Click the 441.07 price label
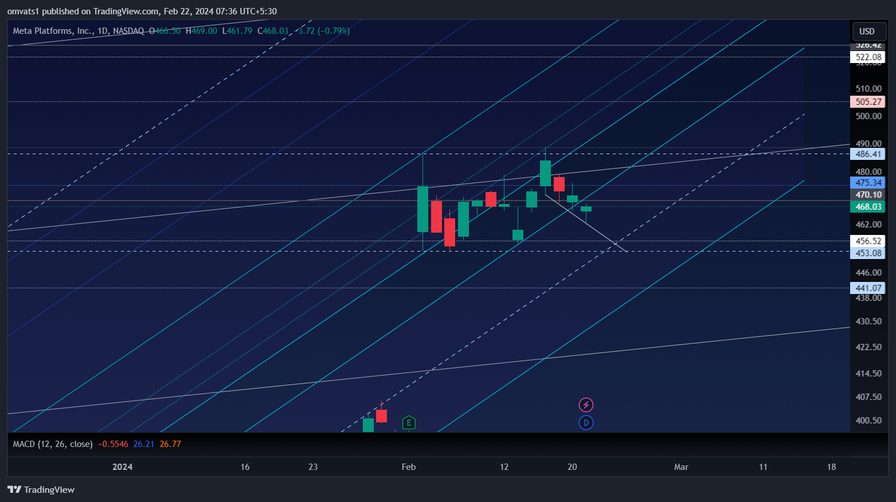The image size is (896, 502). 867,288
